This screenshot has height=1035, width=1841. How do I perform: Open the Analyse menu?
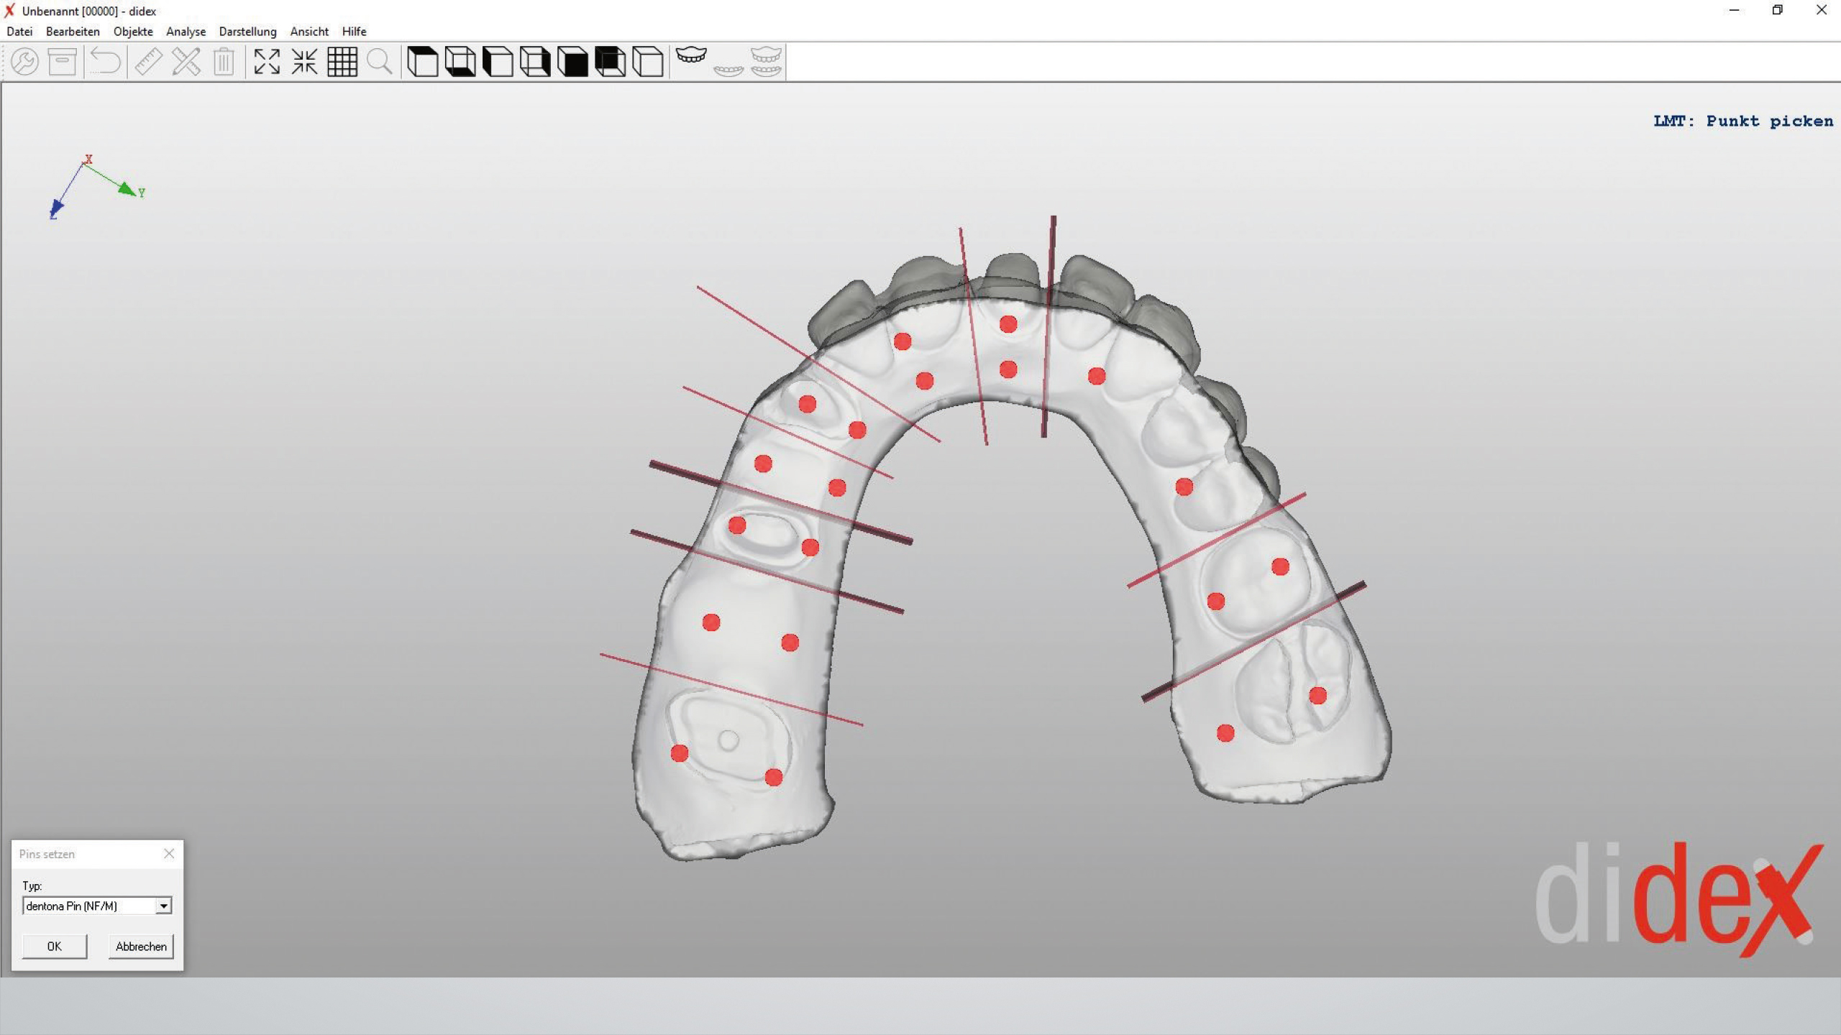(186, 32)
